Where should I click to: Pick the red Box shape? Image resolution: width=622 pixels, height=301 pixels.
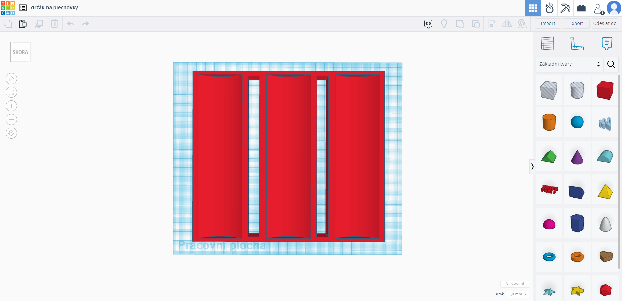pyautogui.click(x=605, y=90)
